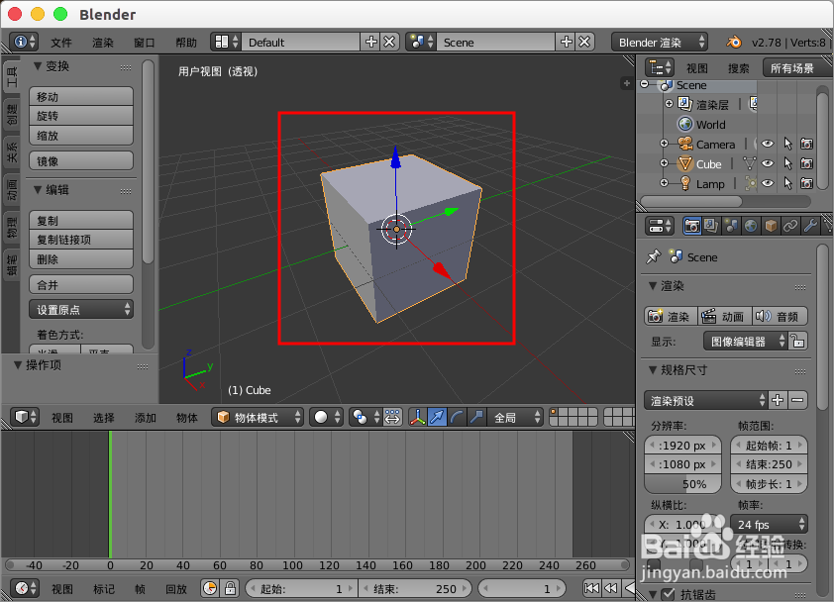Collapse the 变换 panel
The height and width of the screenshot is (602, 834).
point(38,66)
